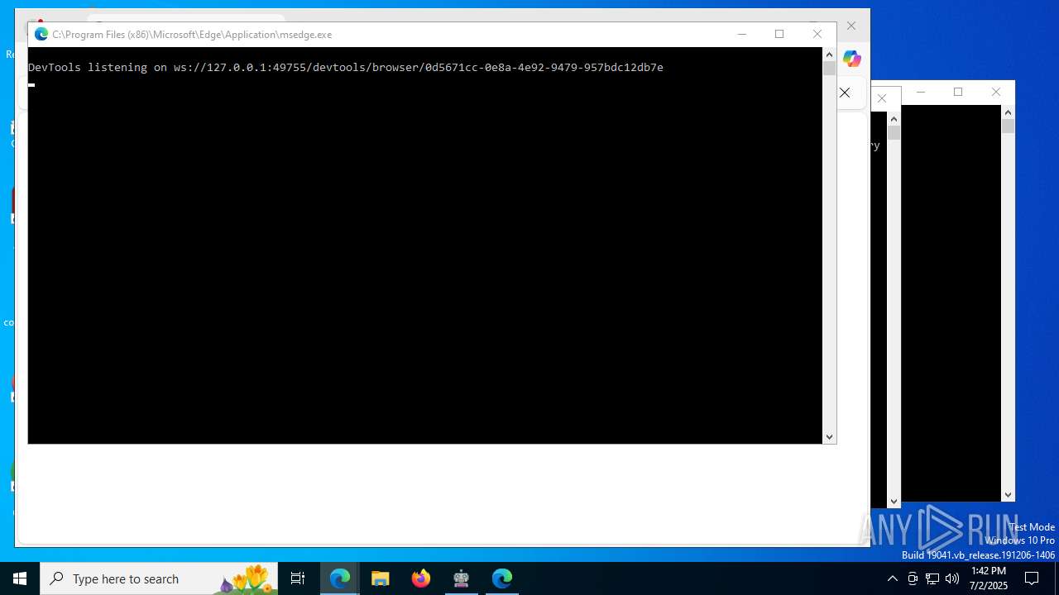The height and width of the screenshot is (595, 1059).
Task: Click the DevTools listening output line
Action: [346, 68]
